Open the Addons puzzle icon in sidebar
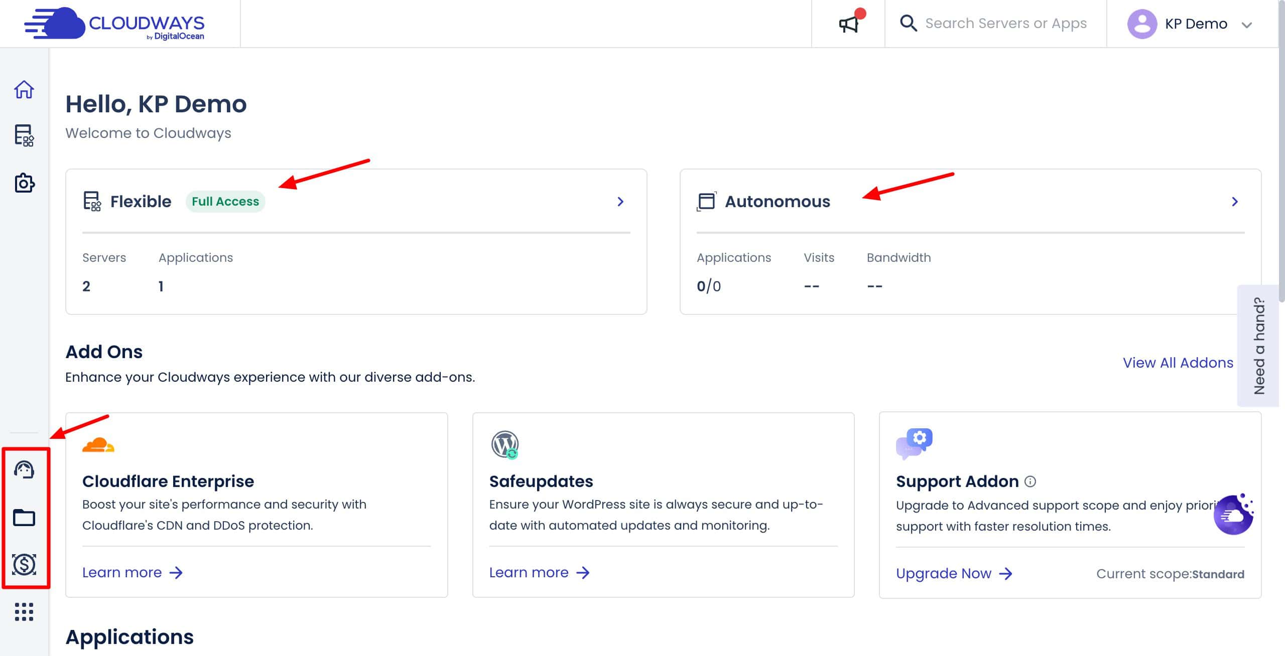Viewport: 1285px width, 656px height. tap(24, 183)
